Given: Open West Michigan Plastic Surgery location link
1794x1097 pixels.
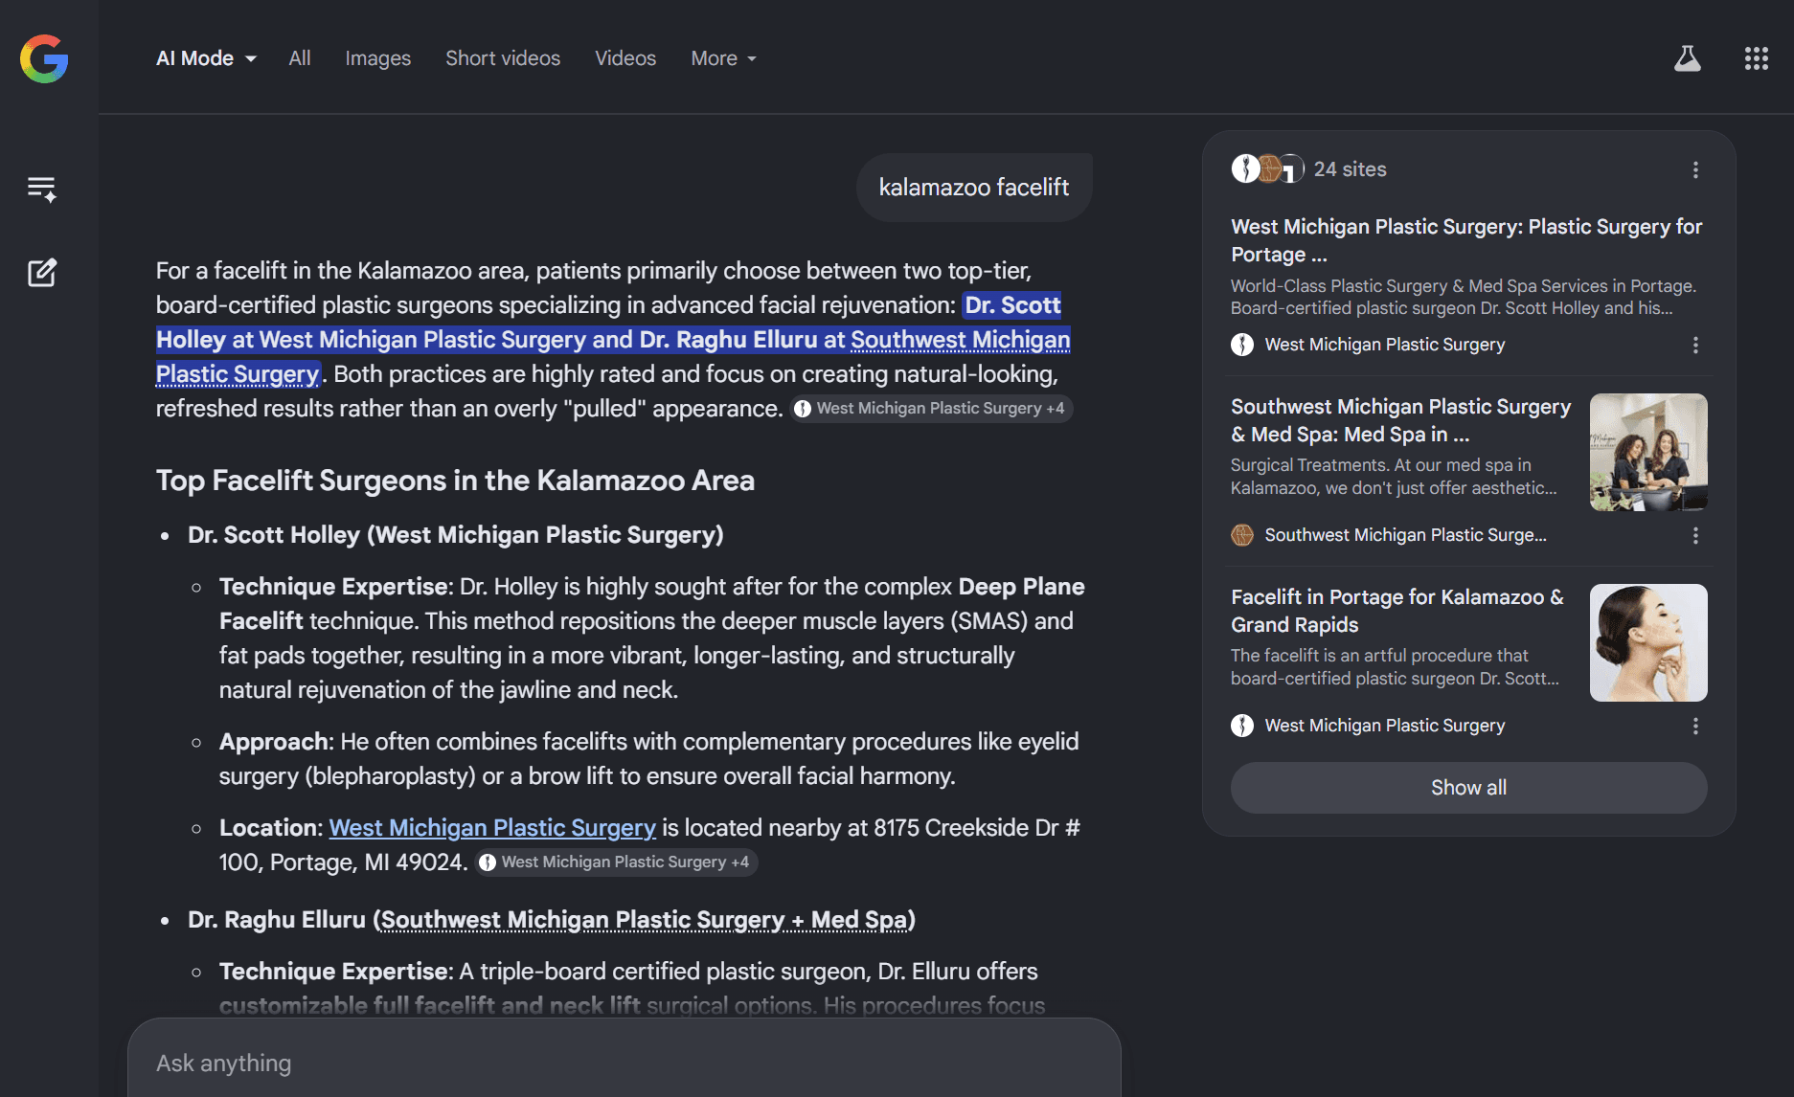Looking at the screenshot, I should pos(492,828).
